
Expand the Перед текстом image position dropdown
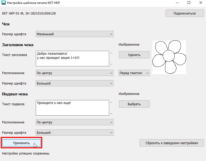tap(134, 73)
